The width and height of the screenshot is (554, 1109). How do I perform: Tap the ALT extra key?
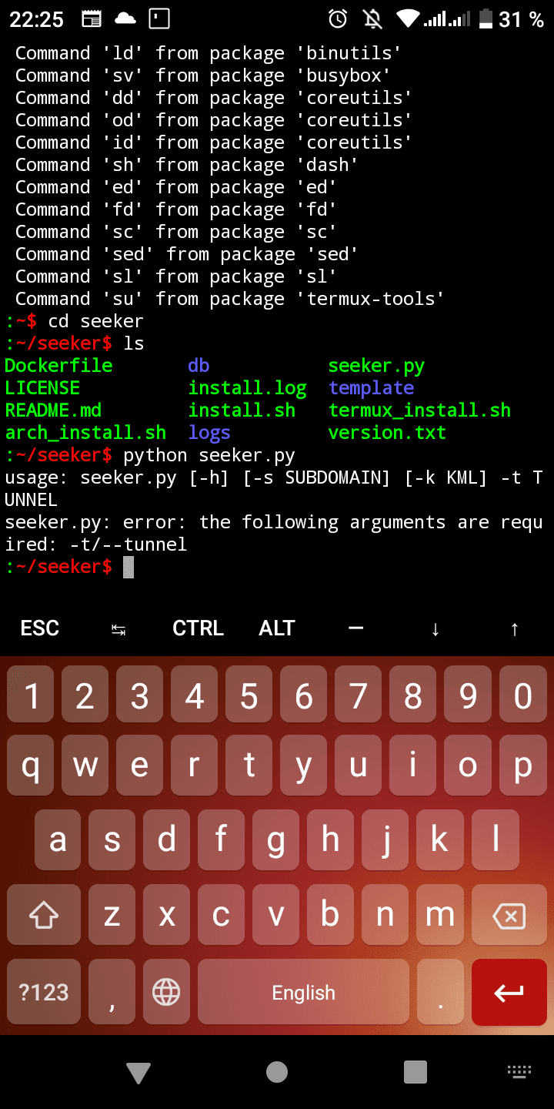pyautogui.click(x=277, y=628)
